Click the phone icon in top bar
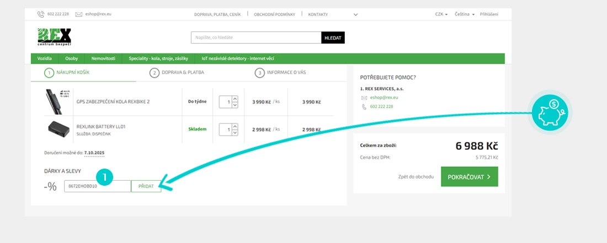Image resolution: width=607 pixels, height=243 pixels. pyautogui.click(x=41, y=14)
